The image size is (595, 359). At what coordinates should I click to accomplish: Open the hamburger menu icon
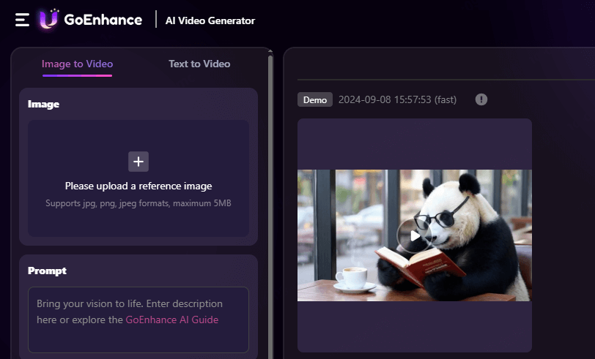click(x=22, y=20)
